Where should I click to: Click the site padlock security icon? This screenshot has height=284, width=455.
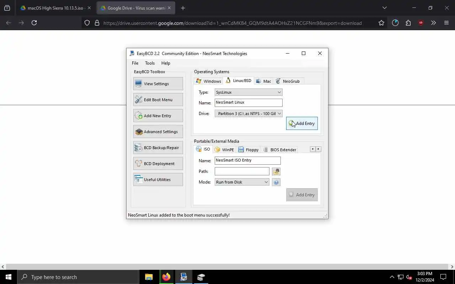(x=97, y=23)
